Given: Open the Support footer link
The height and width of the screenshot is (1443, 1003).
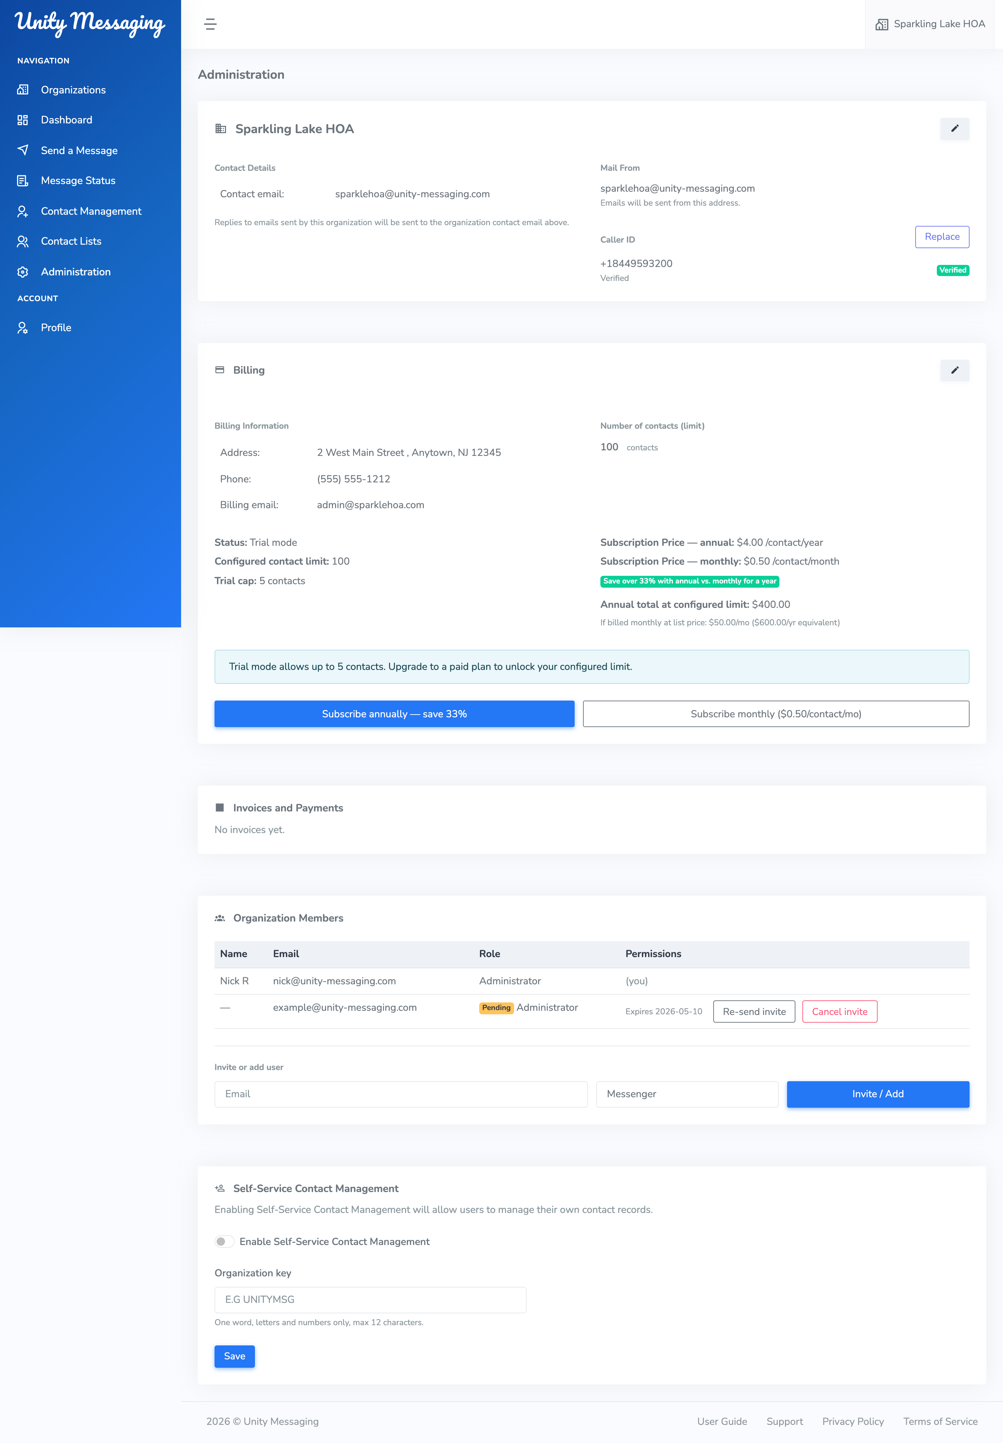Looking at the screenshot, I should (x=784, y=1422).
